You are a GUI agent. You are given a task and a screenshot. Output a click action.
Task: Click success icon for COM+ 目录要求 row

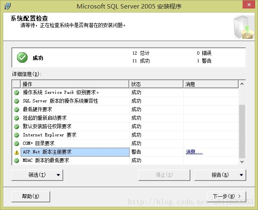[x=17, y=144]
